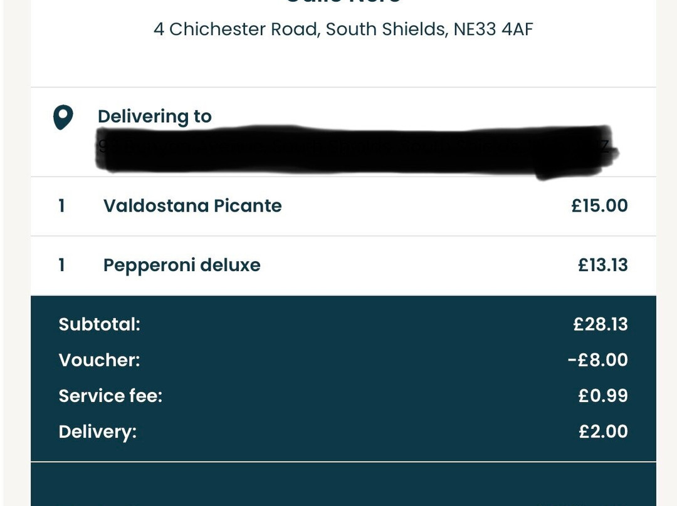The image size is (677, 506).
Task: Click the Delivering to heading
Action: (154, 116)
